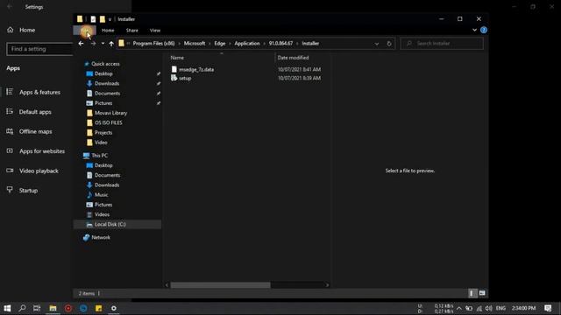Select This PC in navigation pane
561x315 pixels.
[x=99, y=156]
